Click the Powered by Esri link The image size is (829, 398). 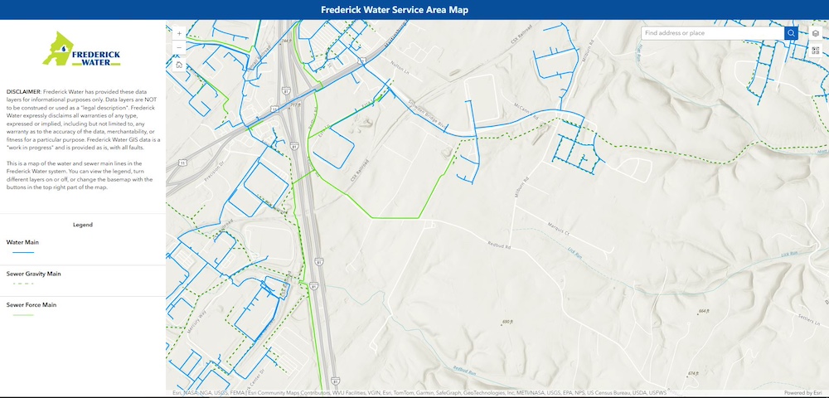(x=802, y=393)
